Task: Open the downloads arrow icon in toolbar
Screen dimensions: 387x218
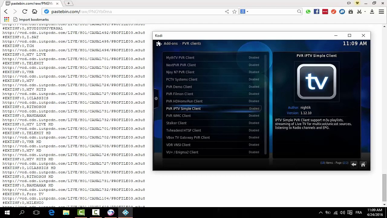Action: coord(372,12)
